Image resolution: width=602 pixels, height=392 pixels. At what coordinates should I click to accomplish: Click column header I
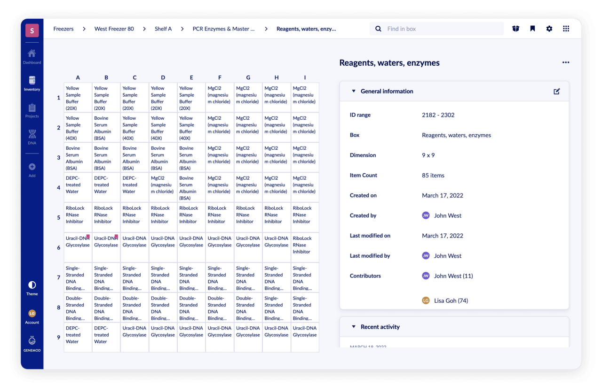(x=305, y=78)
